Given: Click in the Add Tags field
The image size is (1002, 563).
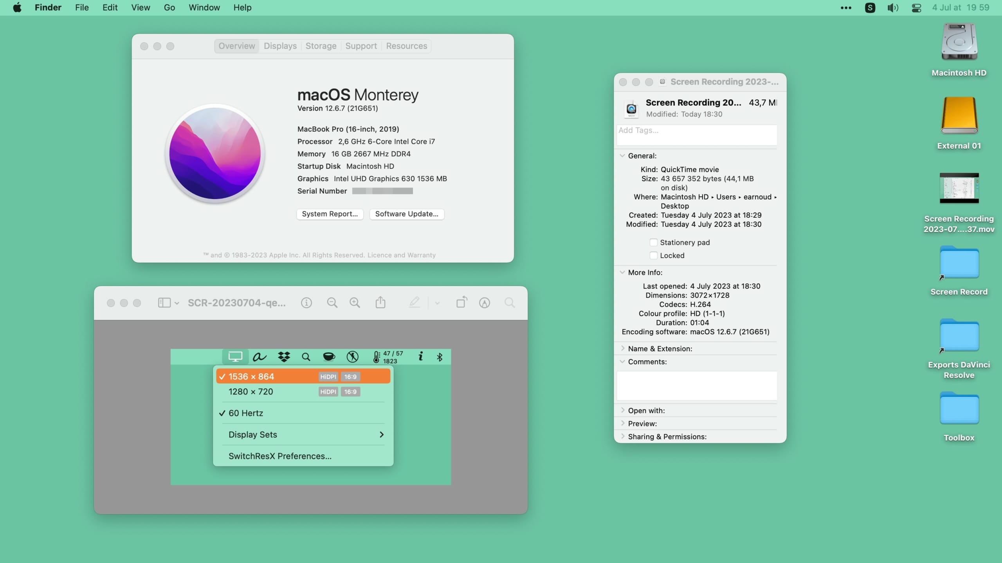Looking at the screenshot, I should click(697, 135).
